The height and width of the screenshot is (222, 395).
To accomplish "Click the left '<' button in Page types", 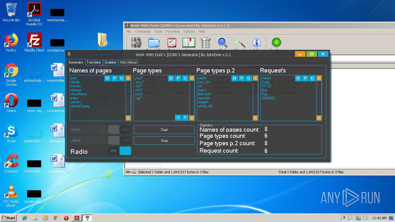I will [178, 117].
